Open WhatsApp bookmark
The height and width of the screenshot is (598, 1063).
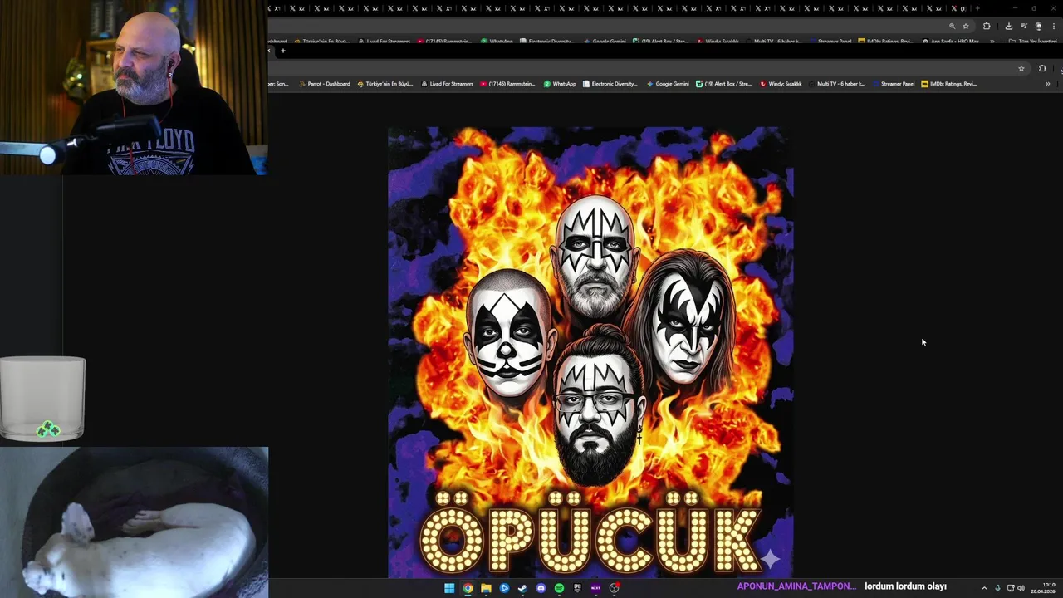(x=560, y=84)
